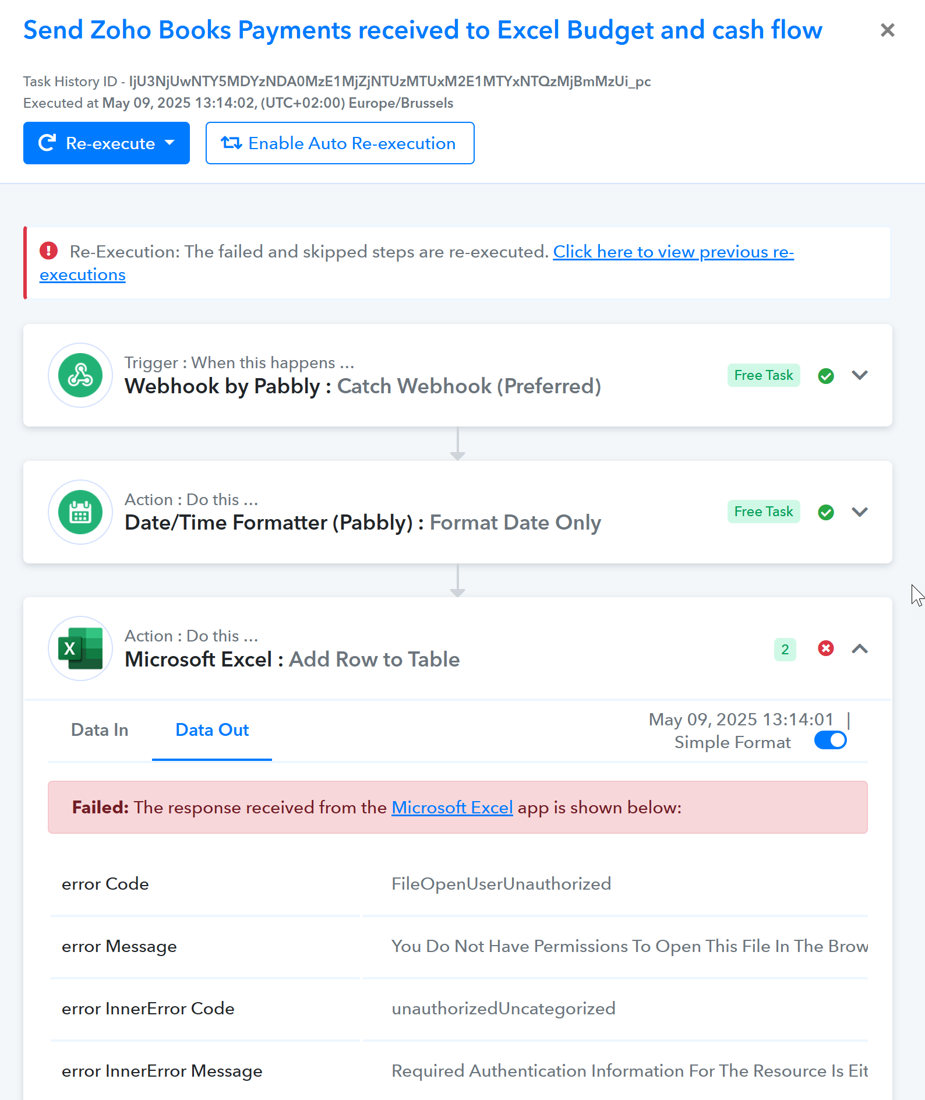Toggle the Simple Format switch
Image resolution: width=925 pixels, height=1100 pixels.
(x=831, y=741)
